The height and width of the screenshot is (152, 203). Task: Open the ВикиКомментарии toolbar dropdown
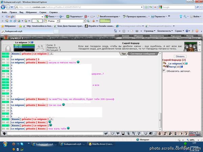coord(119,17)
